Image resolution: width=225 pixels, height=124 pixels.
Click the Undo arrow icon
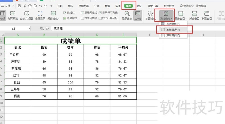(x=40, y=6)
